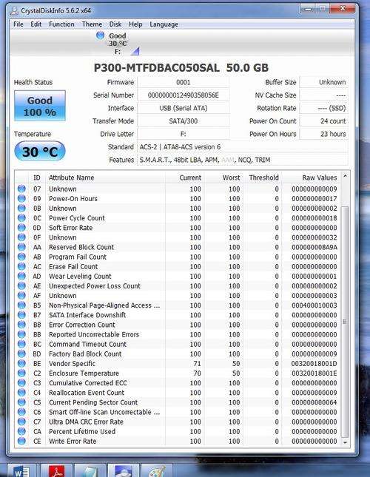Click the Power On Count field 24 count
This screenshot has height=477, width=370.
click(x=324, y=121)
